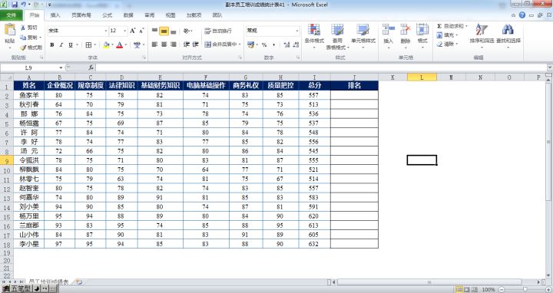The height and width of the screenshot is (293, 553).
Task: Open the fill color dropdown arrow
Action: (112, 45)
